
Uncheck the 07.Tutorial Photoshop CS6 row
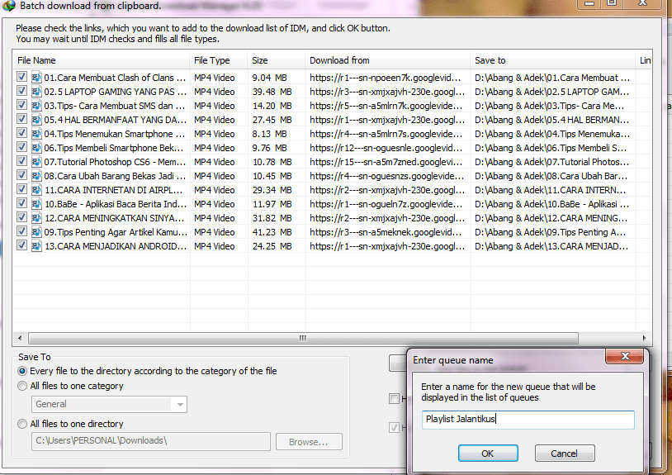(21, 161)
